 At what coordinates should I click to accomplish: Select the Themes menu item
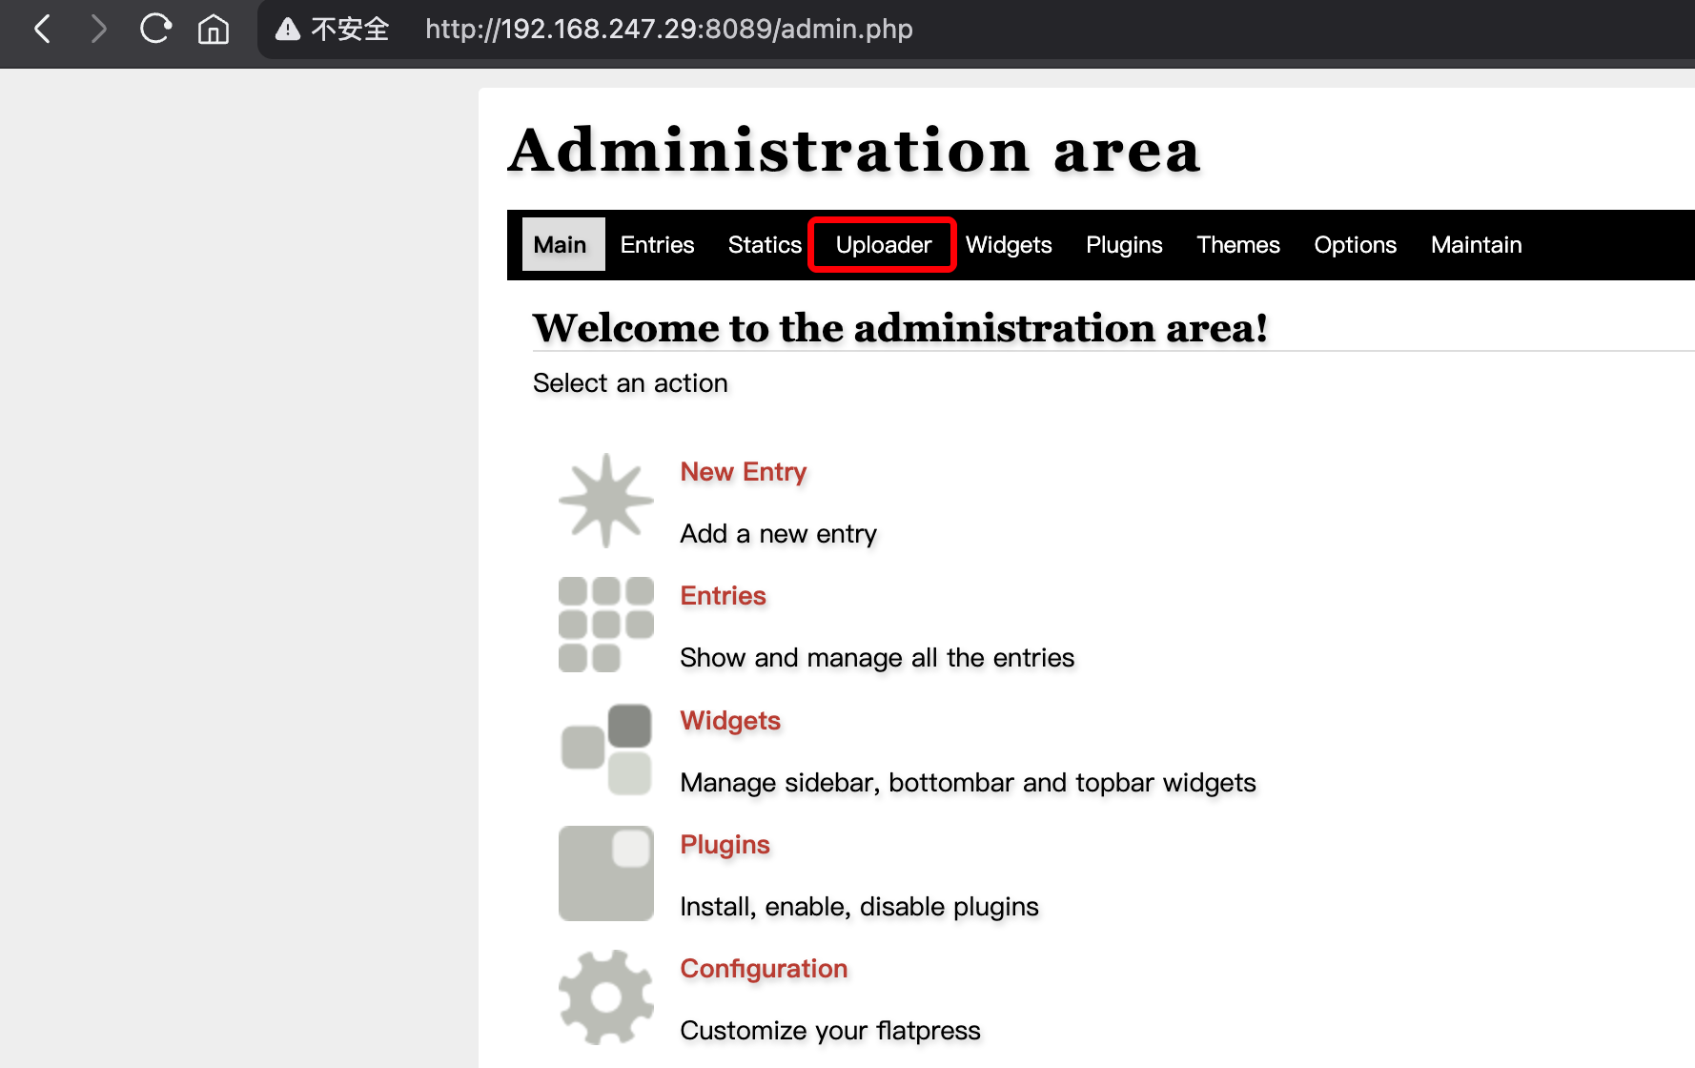point(1237,245)
